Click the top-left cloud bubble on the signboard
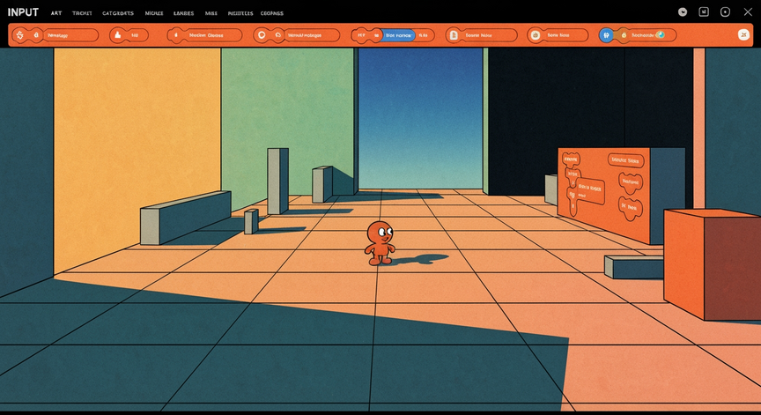 (x=571, y=159)
